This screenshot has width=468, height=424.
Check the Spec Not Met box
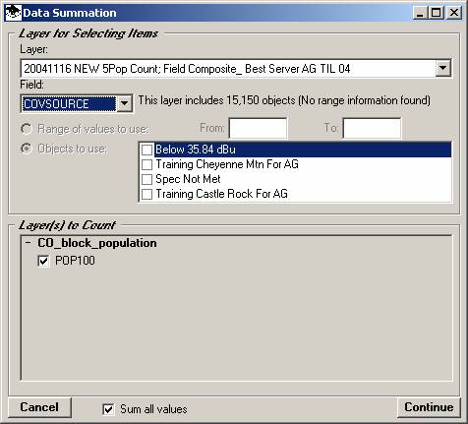pyautogui.click(x=146, y=179)
